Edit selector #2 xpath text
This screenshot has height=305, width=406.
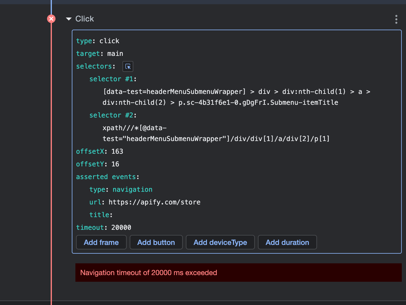point(216,133)
